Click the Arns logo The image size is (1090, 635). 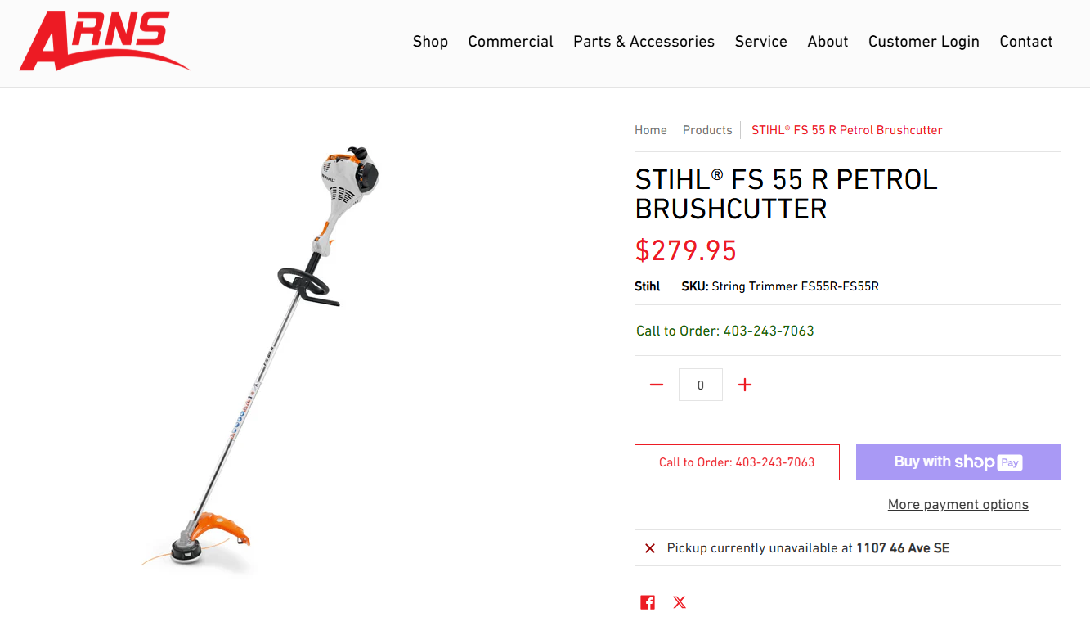point(103,41)
